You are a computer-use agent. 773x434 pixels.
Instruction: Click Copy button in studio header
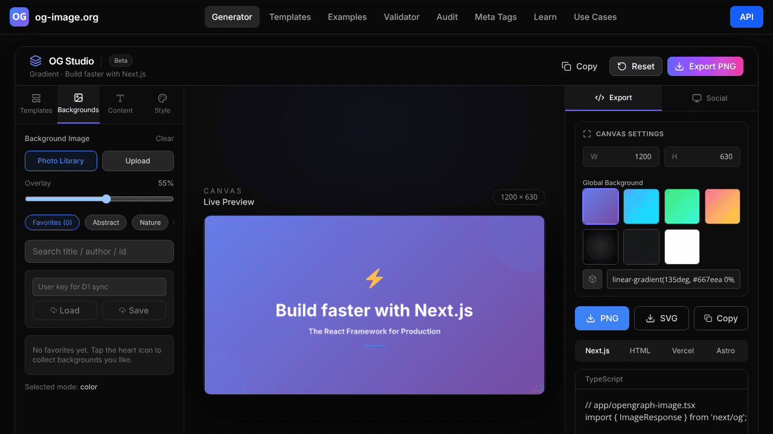pyautogui.click(x=580, y=66)
